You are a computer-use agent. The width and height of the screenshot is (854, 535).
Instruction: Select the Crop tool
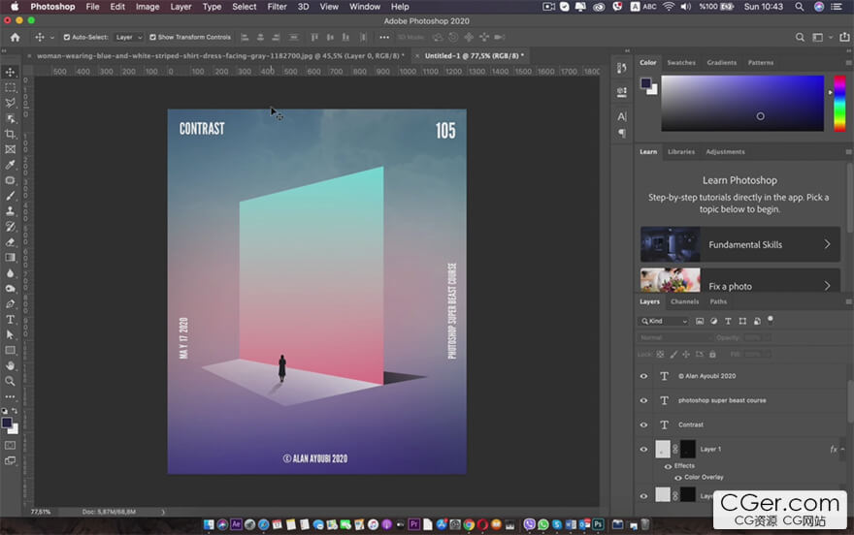[11, 134]
